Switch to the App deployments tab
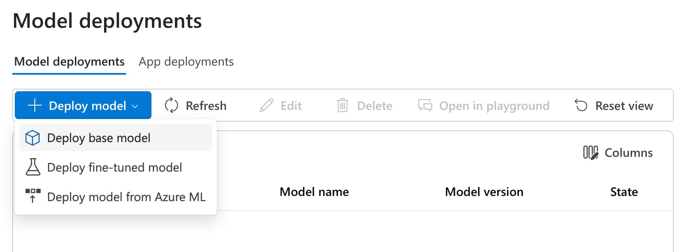Image resolution: width=686 pixels, height=252 pixels. [186, 62]
